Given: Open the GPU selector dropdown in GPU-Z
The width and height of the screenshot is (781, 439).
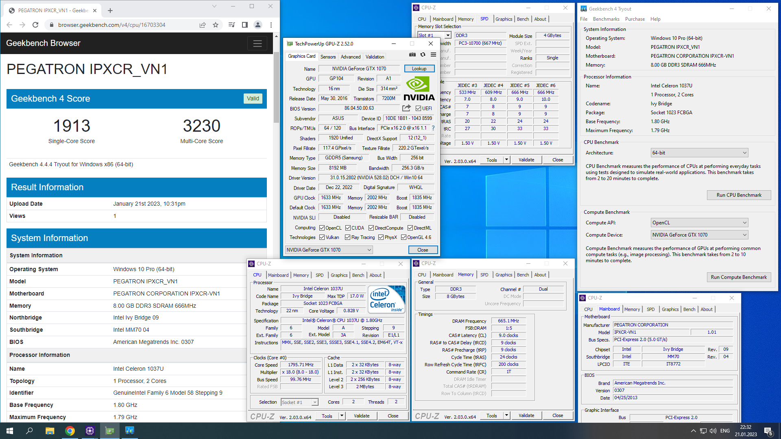Looking at the screenshot, I should (x=329, y=250).
